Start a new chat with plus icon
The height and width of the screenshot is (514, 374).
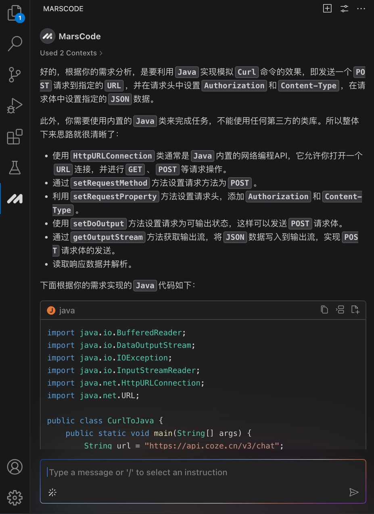tap(327, 8)
